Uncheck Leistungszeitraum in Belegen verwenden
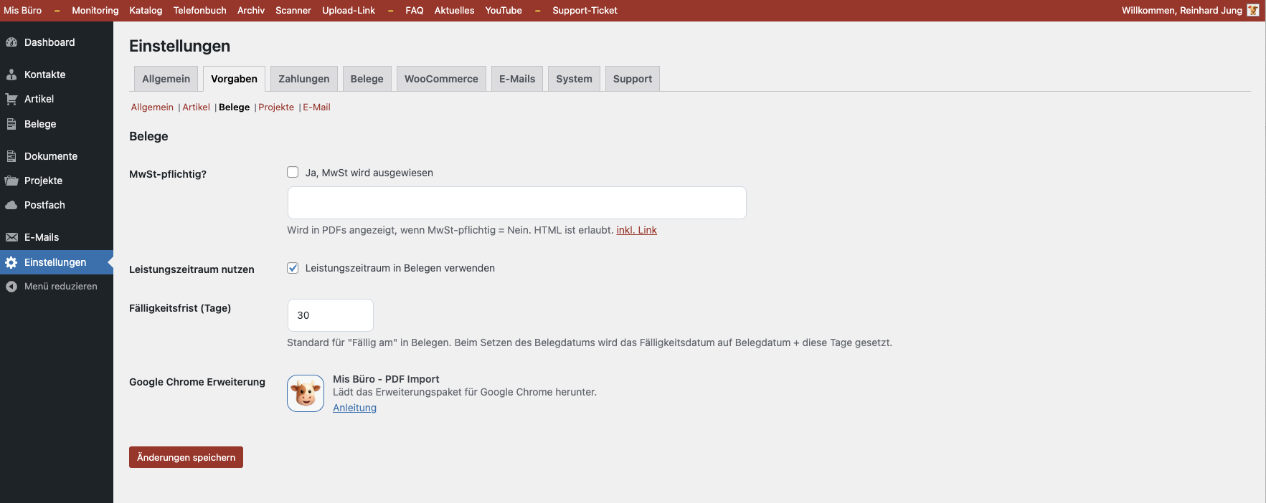Screen dimensions: 1266x503 tap(293, 268)
